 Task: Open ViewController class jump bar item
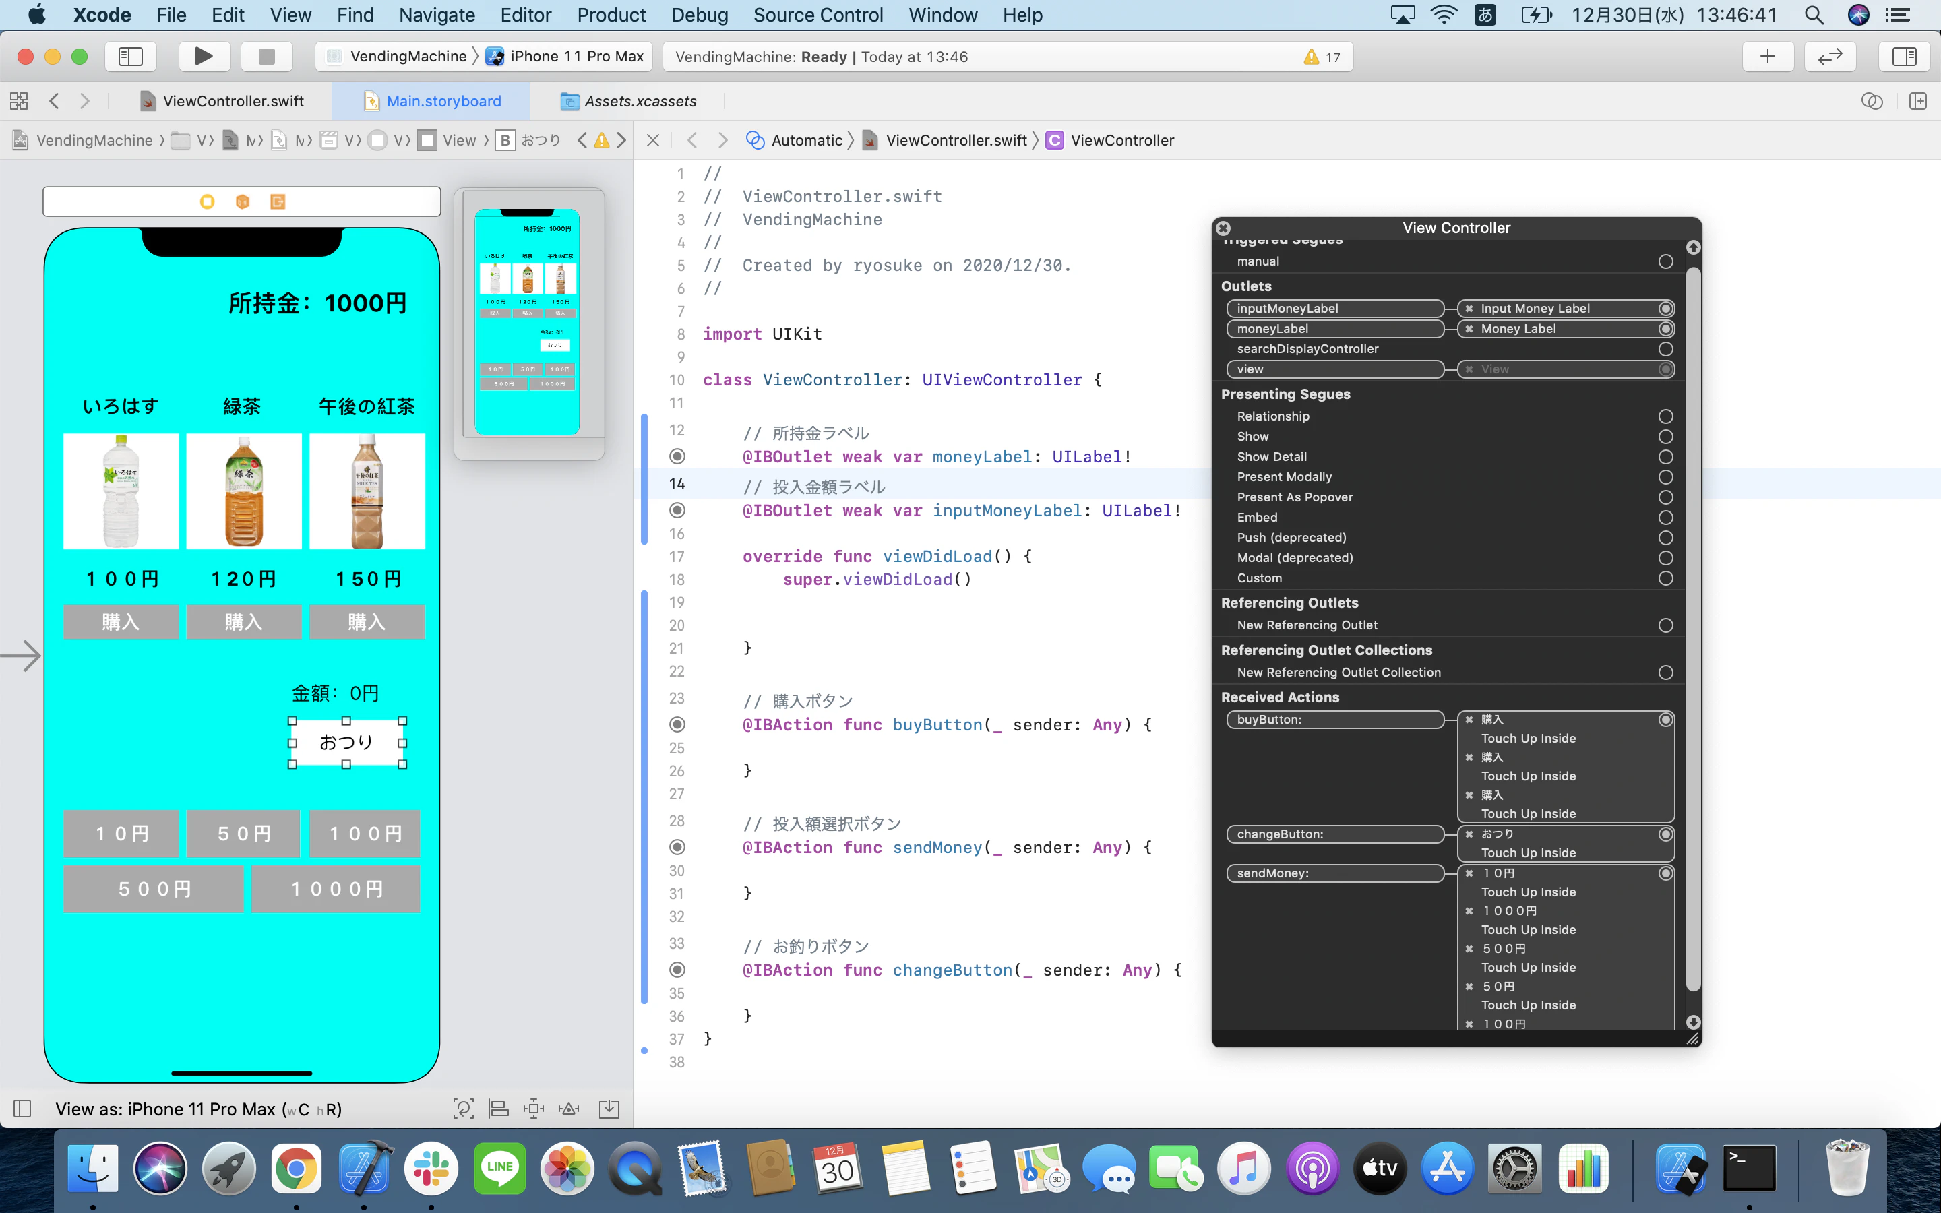tap(1111, 140)
